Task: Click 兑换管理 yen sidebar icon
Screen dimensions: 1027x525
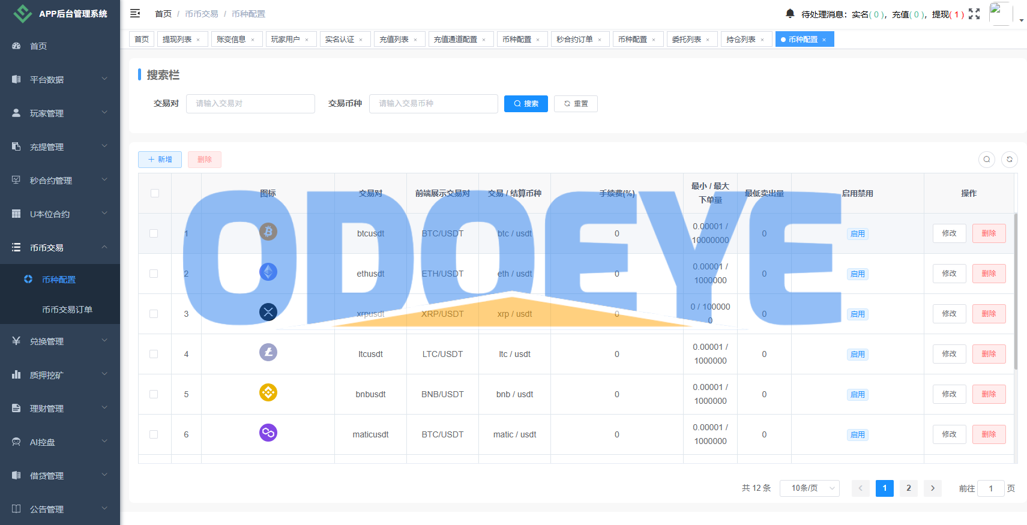Action: pos(16,341)
